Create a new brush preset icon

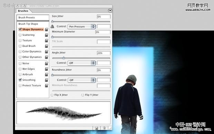[96, 128]
